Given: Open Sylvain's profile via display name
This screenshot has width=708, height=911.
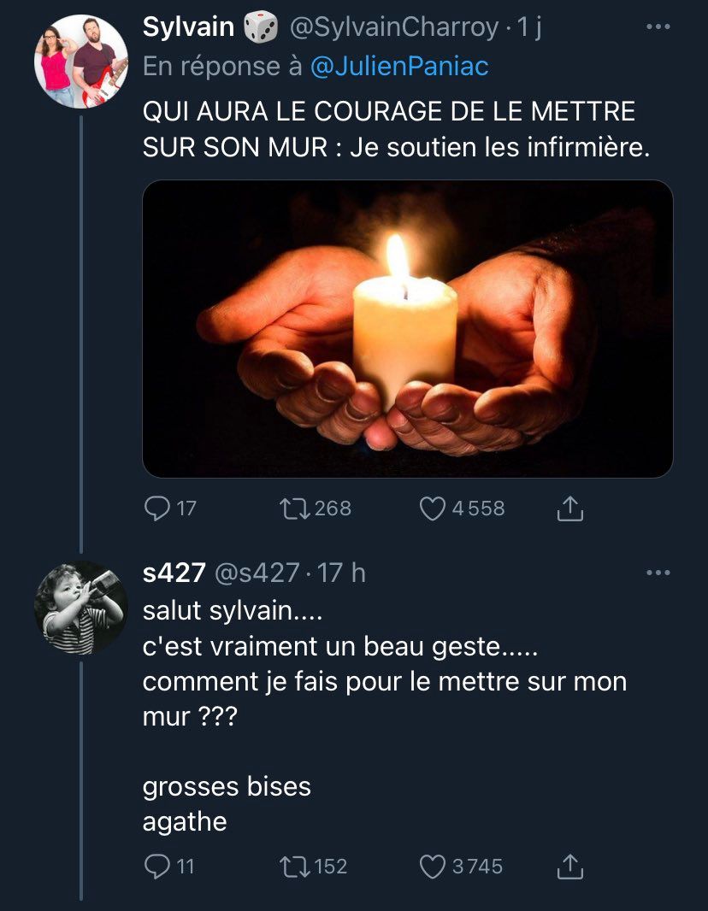Looking at the screenshot, I should click(188, 26).
